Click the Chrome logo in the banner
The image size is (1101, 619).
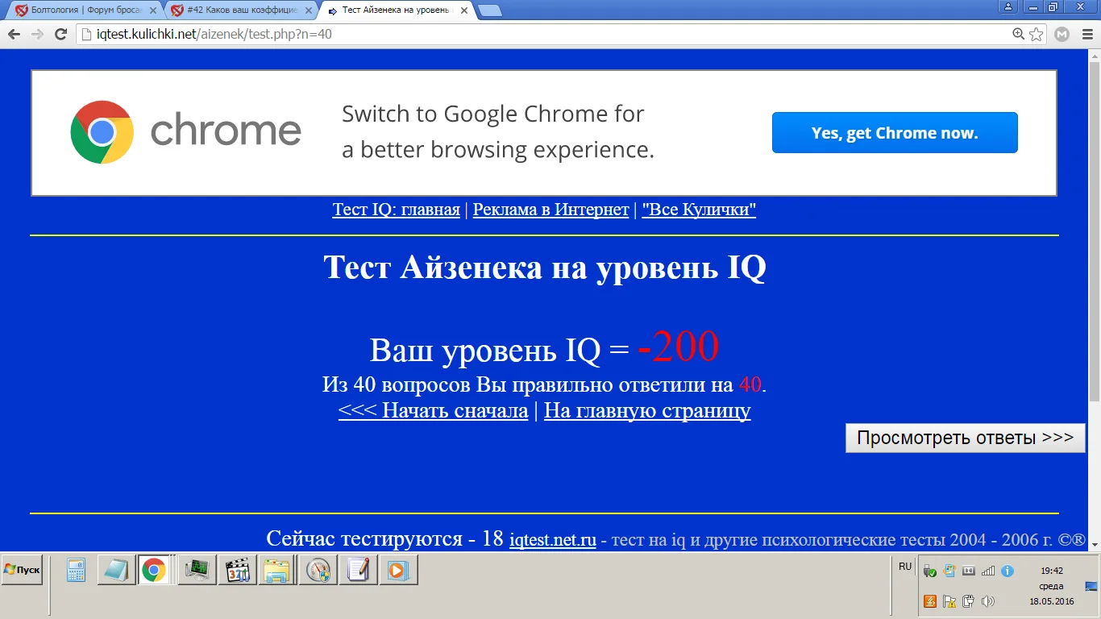[x=102, y=132]
